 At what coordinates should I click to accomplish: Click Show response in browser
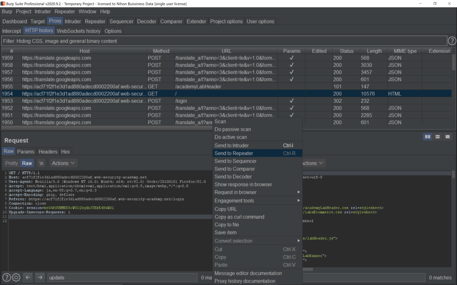coord(257,184)
